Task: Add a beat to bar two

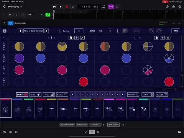Action: (x=162, y=38)
